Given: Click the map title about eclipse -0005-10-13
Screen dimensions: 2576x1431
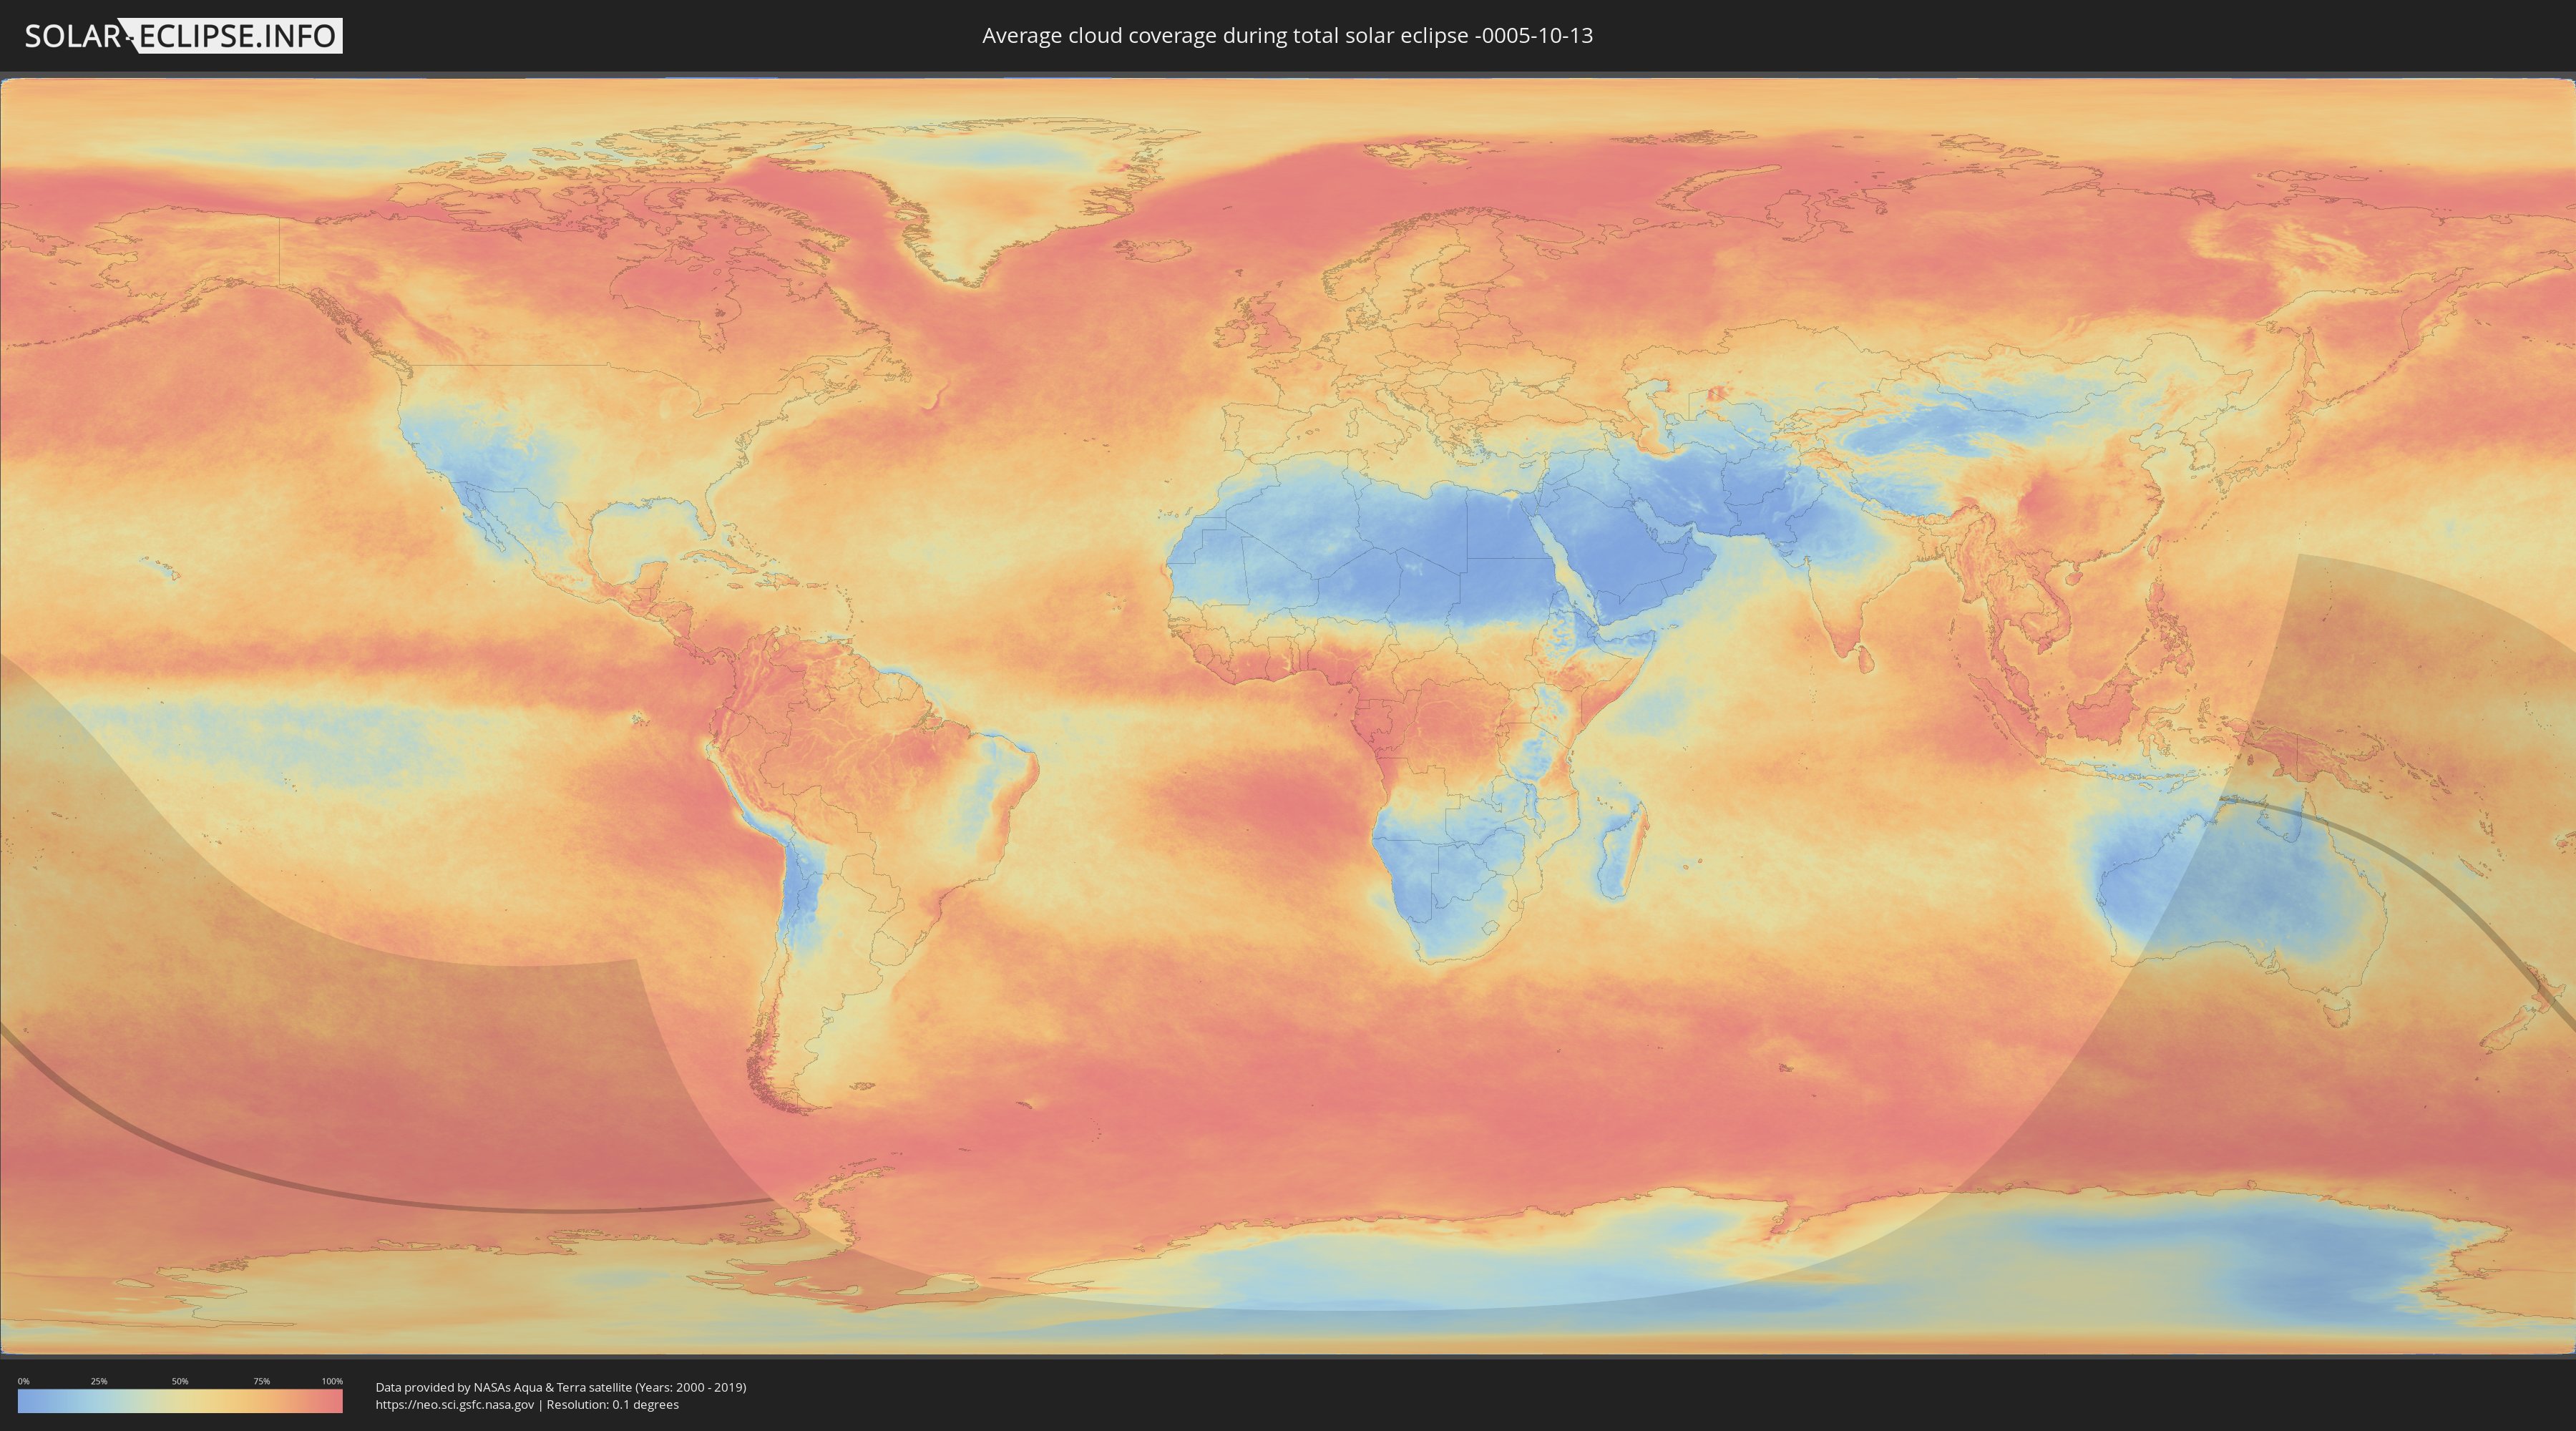Looking at the screenshot, I should click(x=1287, y=36).
